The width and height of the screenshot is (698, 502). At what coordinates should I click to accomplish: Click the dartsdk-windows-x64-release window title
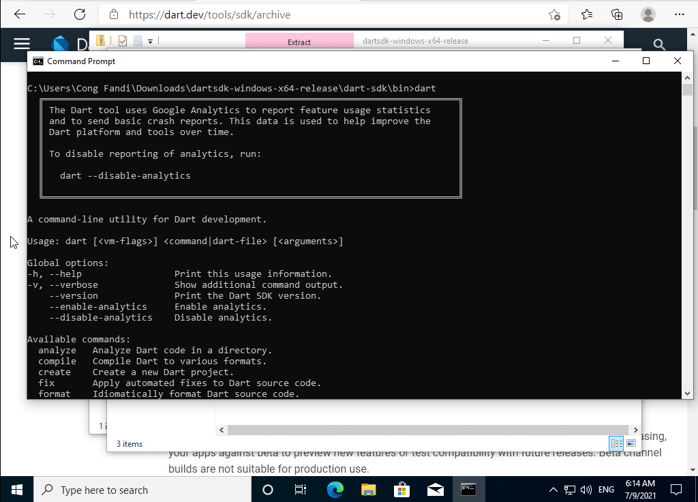pyautogui.click(x=415, y=41)
